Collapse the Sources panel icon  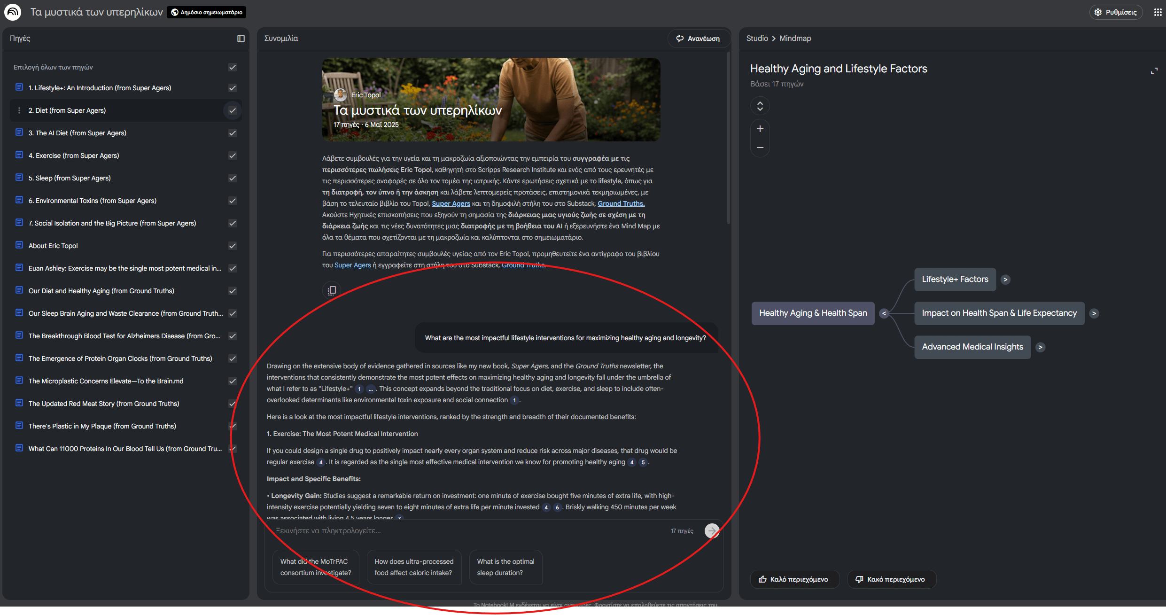(241, 39)
